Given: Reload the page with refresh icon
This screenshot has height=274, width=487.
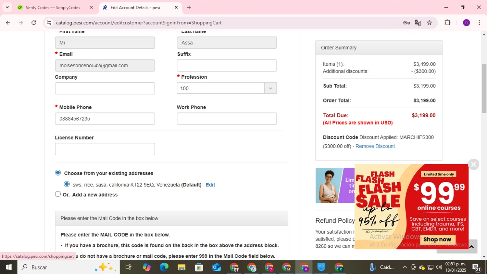Looking at the screenshot, I should click(34, 23).
